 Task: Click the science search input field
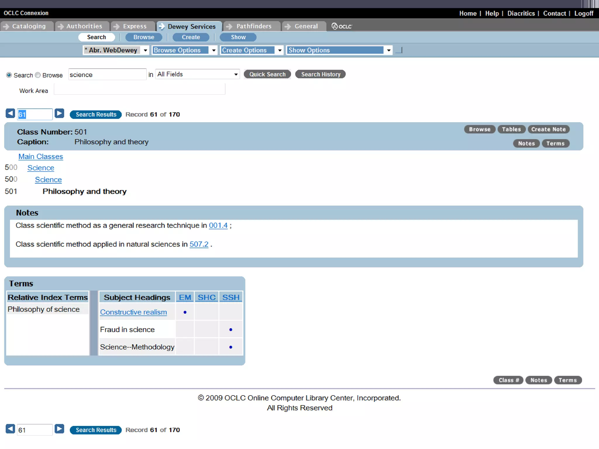click(107, 75)
